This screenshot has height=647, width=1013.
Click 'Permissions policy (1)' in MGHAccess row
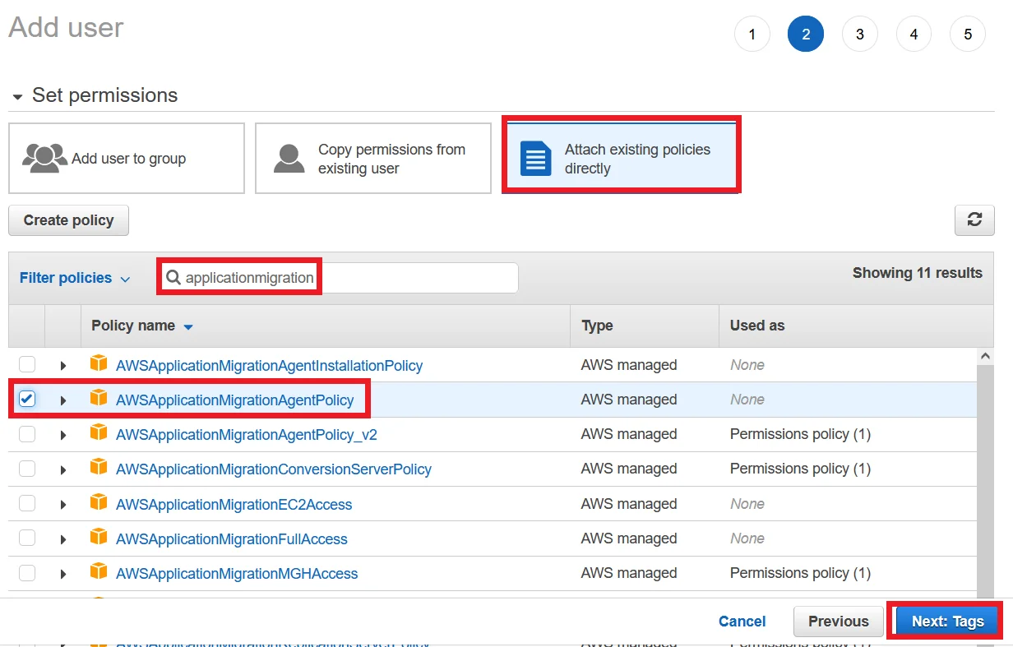click(x=800, y=573)
